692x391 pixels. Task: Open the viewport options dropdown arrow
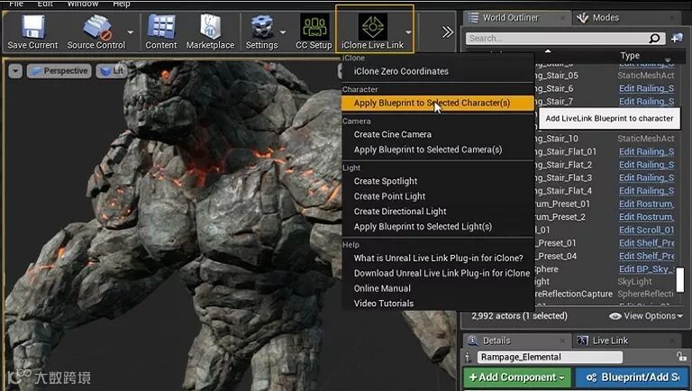tap(15, 70)
